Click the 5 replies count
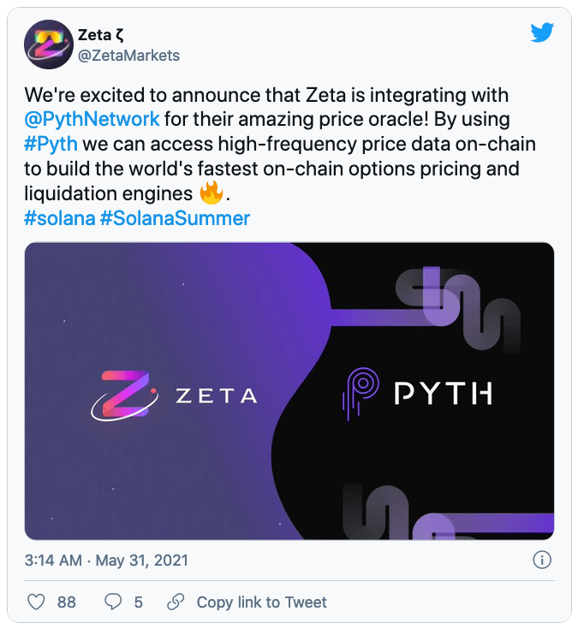Viewport: 578px width, 629px height. [139, 602]
